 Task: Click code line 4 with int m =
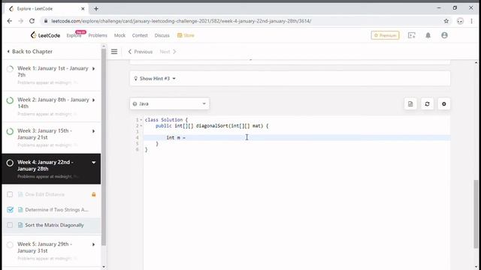click(x=297, y=138)
